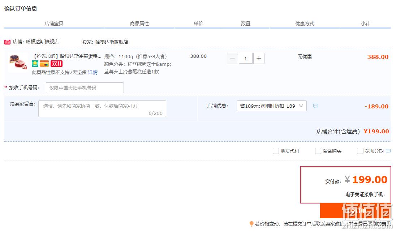Click the 优惠方式 column header
Screen dimensions: 396x232
[x=305, y=23]
